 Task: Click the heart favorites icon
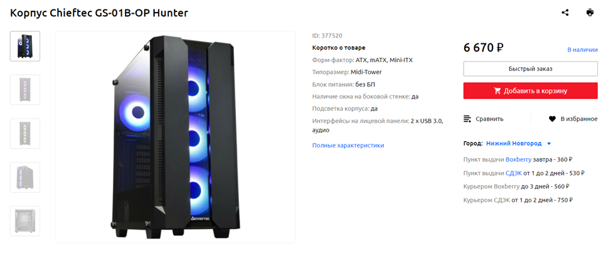pyautogui.click(x=552, y=119)
